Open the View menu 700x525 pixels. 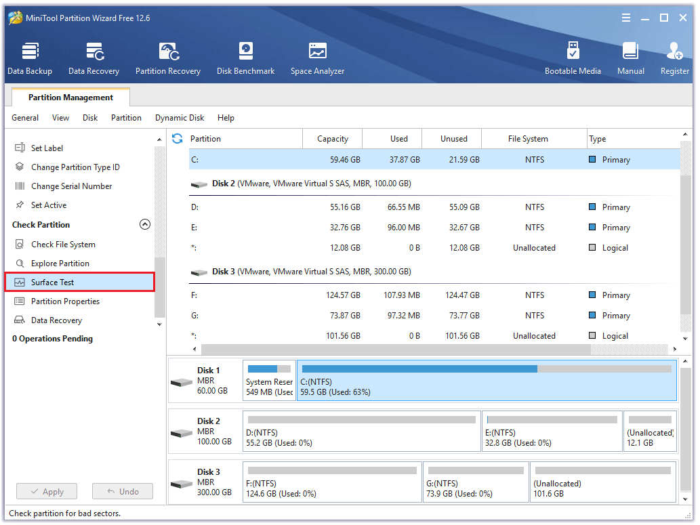(x=60, y=118)
